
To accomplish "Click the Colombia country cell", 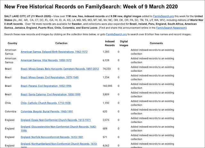I will tap(11, 111).
